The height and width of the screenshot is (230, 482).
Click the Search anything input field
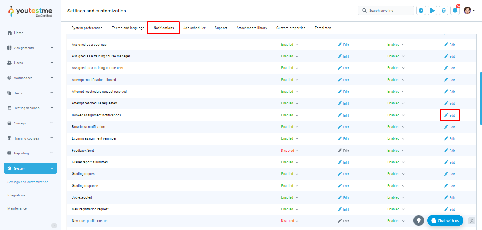point(388,11)
